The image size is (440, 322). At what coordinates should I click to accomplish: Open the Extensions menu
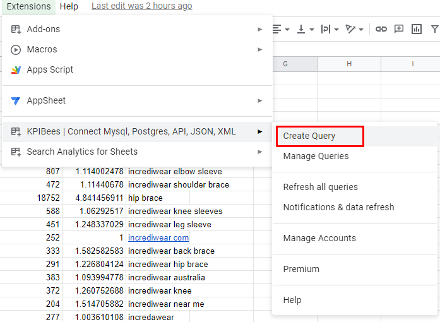(x=28, y=6)
